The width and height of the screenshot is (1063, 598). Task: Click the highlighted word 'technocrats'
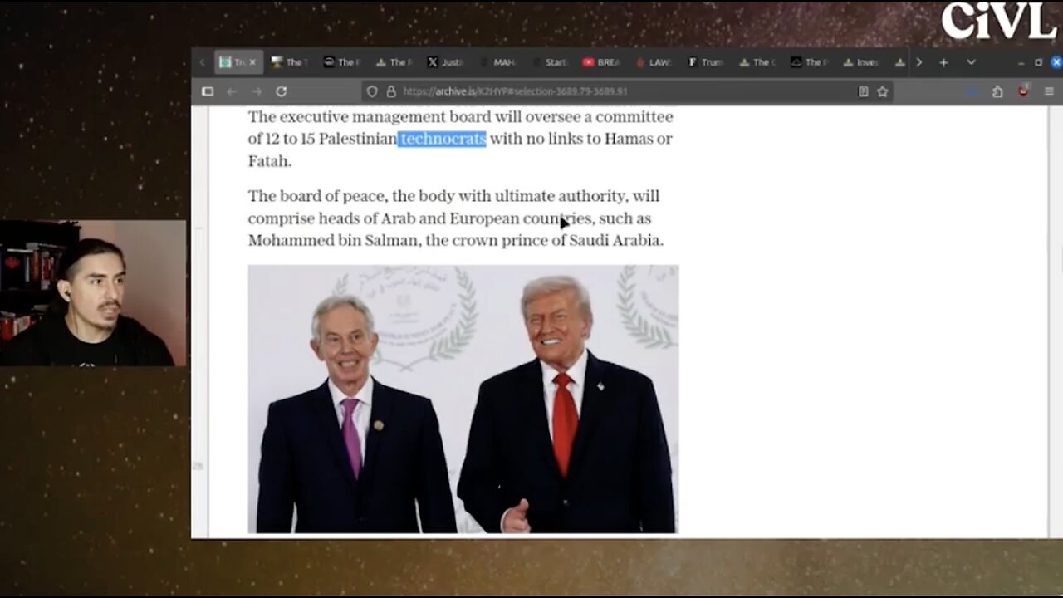pos(442,139)
